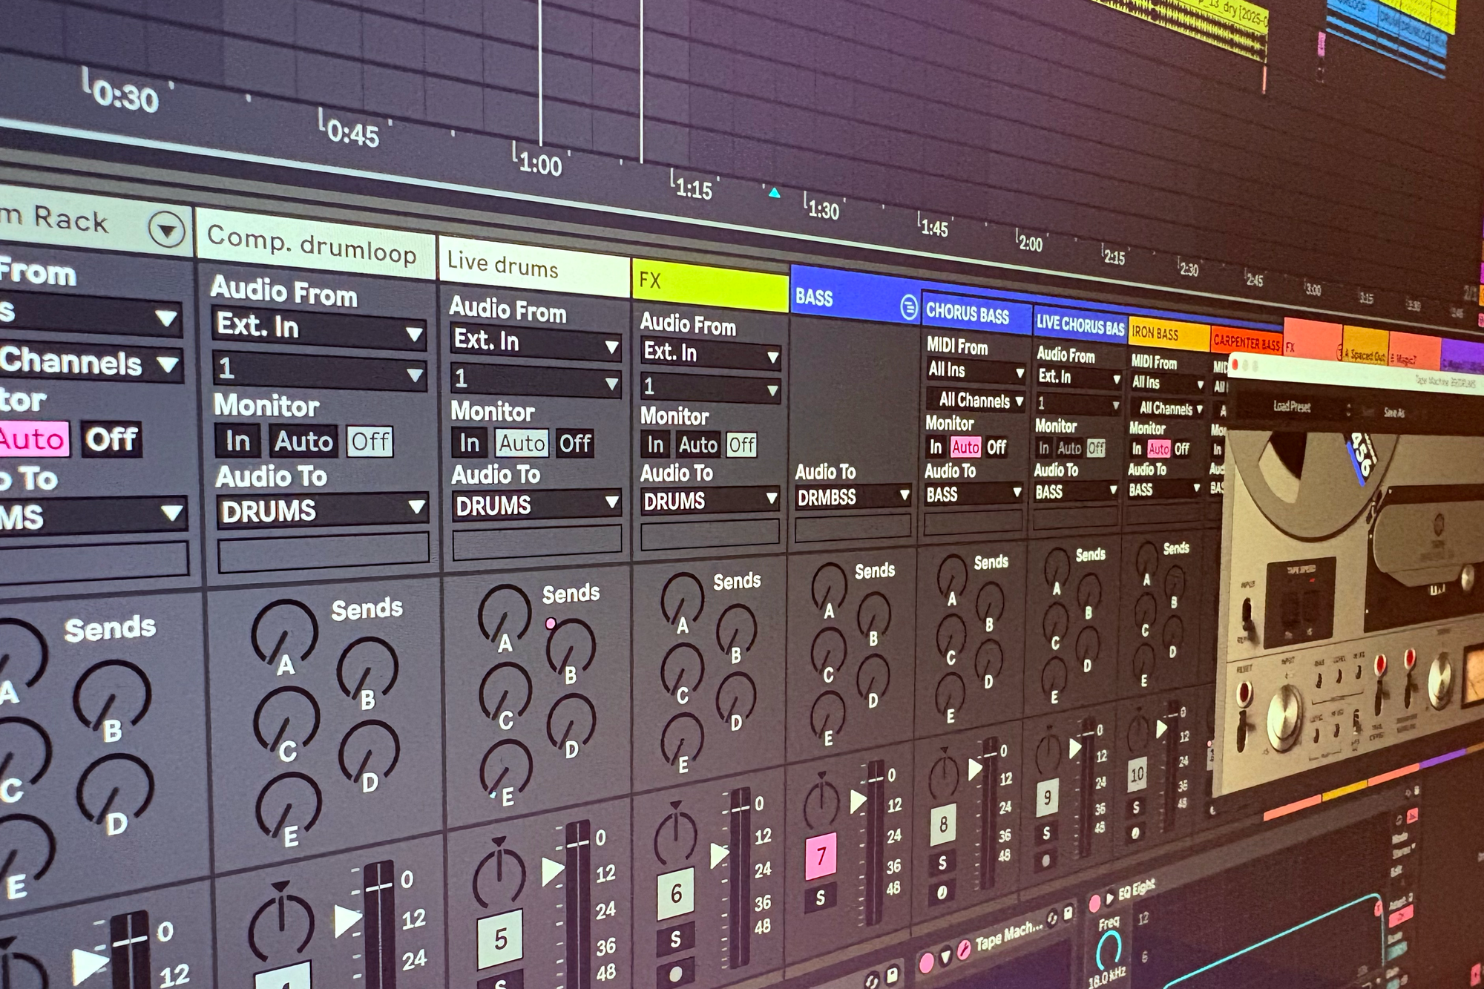This screenshot has height=989, width=1484.
Task: Set Live drums monitor to Auto
Action: [522, 443]
